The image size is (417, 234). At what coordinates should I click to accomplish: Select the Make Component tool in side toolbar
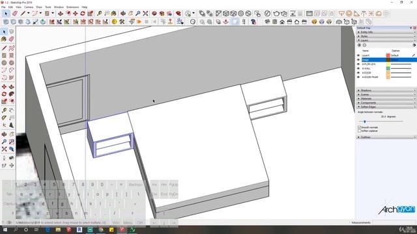(x=11, y=32)
